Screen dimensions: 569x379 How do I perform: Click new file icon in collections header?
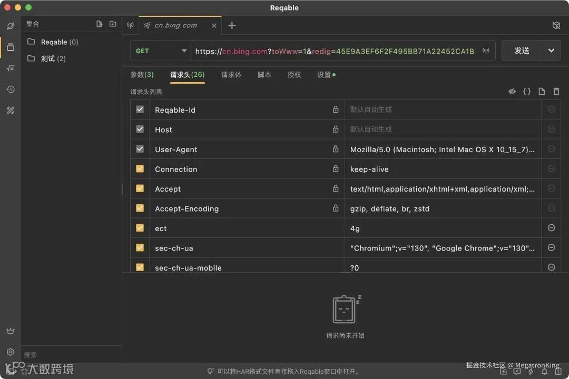[100, 24]
